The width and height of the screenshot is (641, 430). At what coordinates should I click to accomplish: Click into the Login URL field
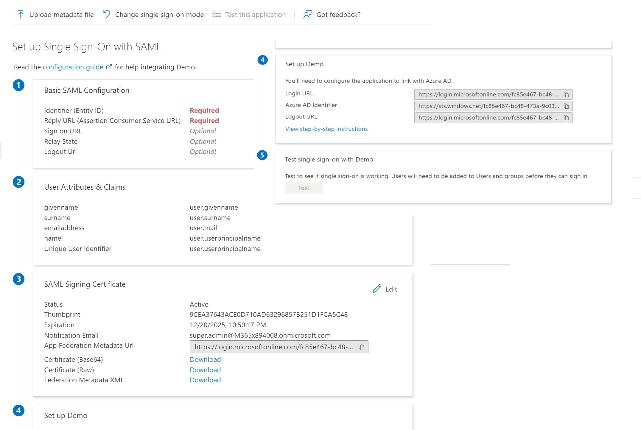(488, 94)
